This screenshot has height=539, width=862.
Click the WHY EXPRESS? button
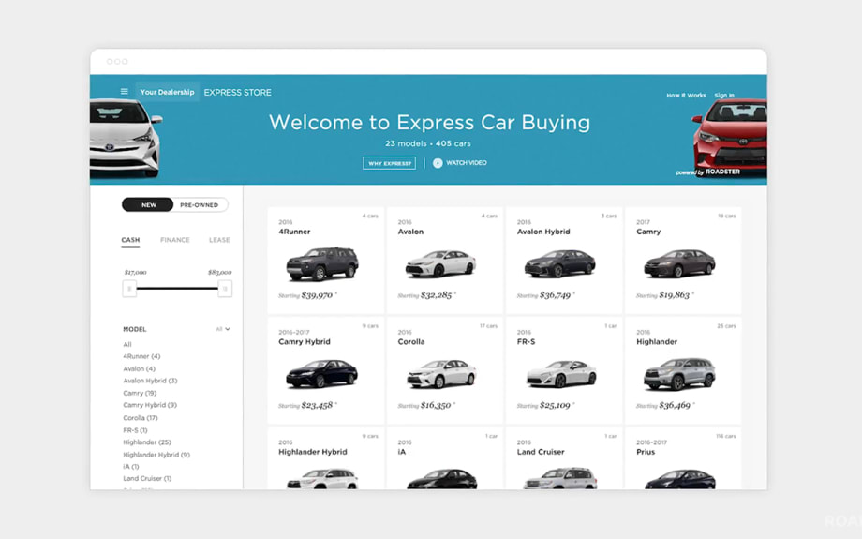(389, 163)
